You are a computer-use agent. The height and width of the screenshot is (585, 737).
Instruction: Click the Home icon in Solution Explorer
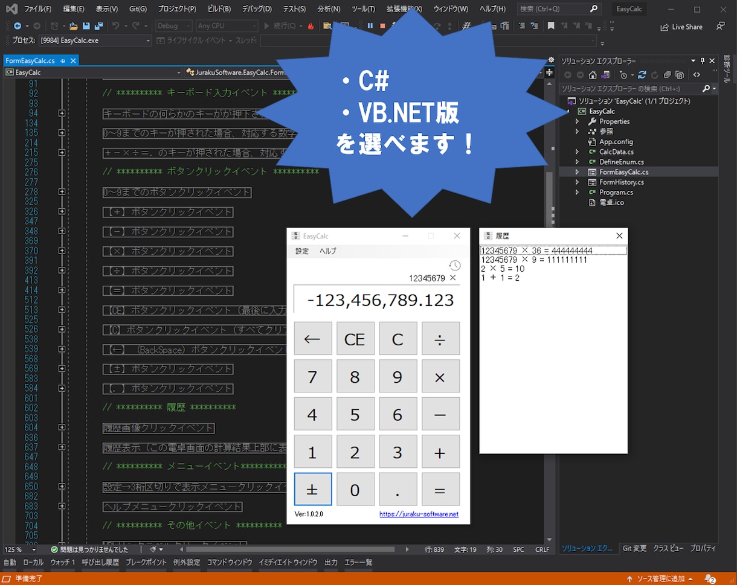coord(593,75)
